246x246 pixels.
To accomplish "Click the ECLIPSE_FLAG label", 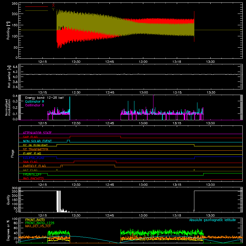I will pyautogui.click(x=34, y=158).
